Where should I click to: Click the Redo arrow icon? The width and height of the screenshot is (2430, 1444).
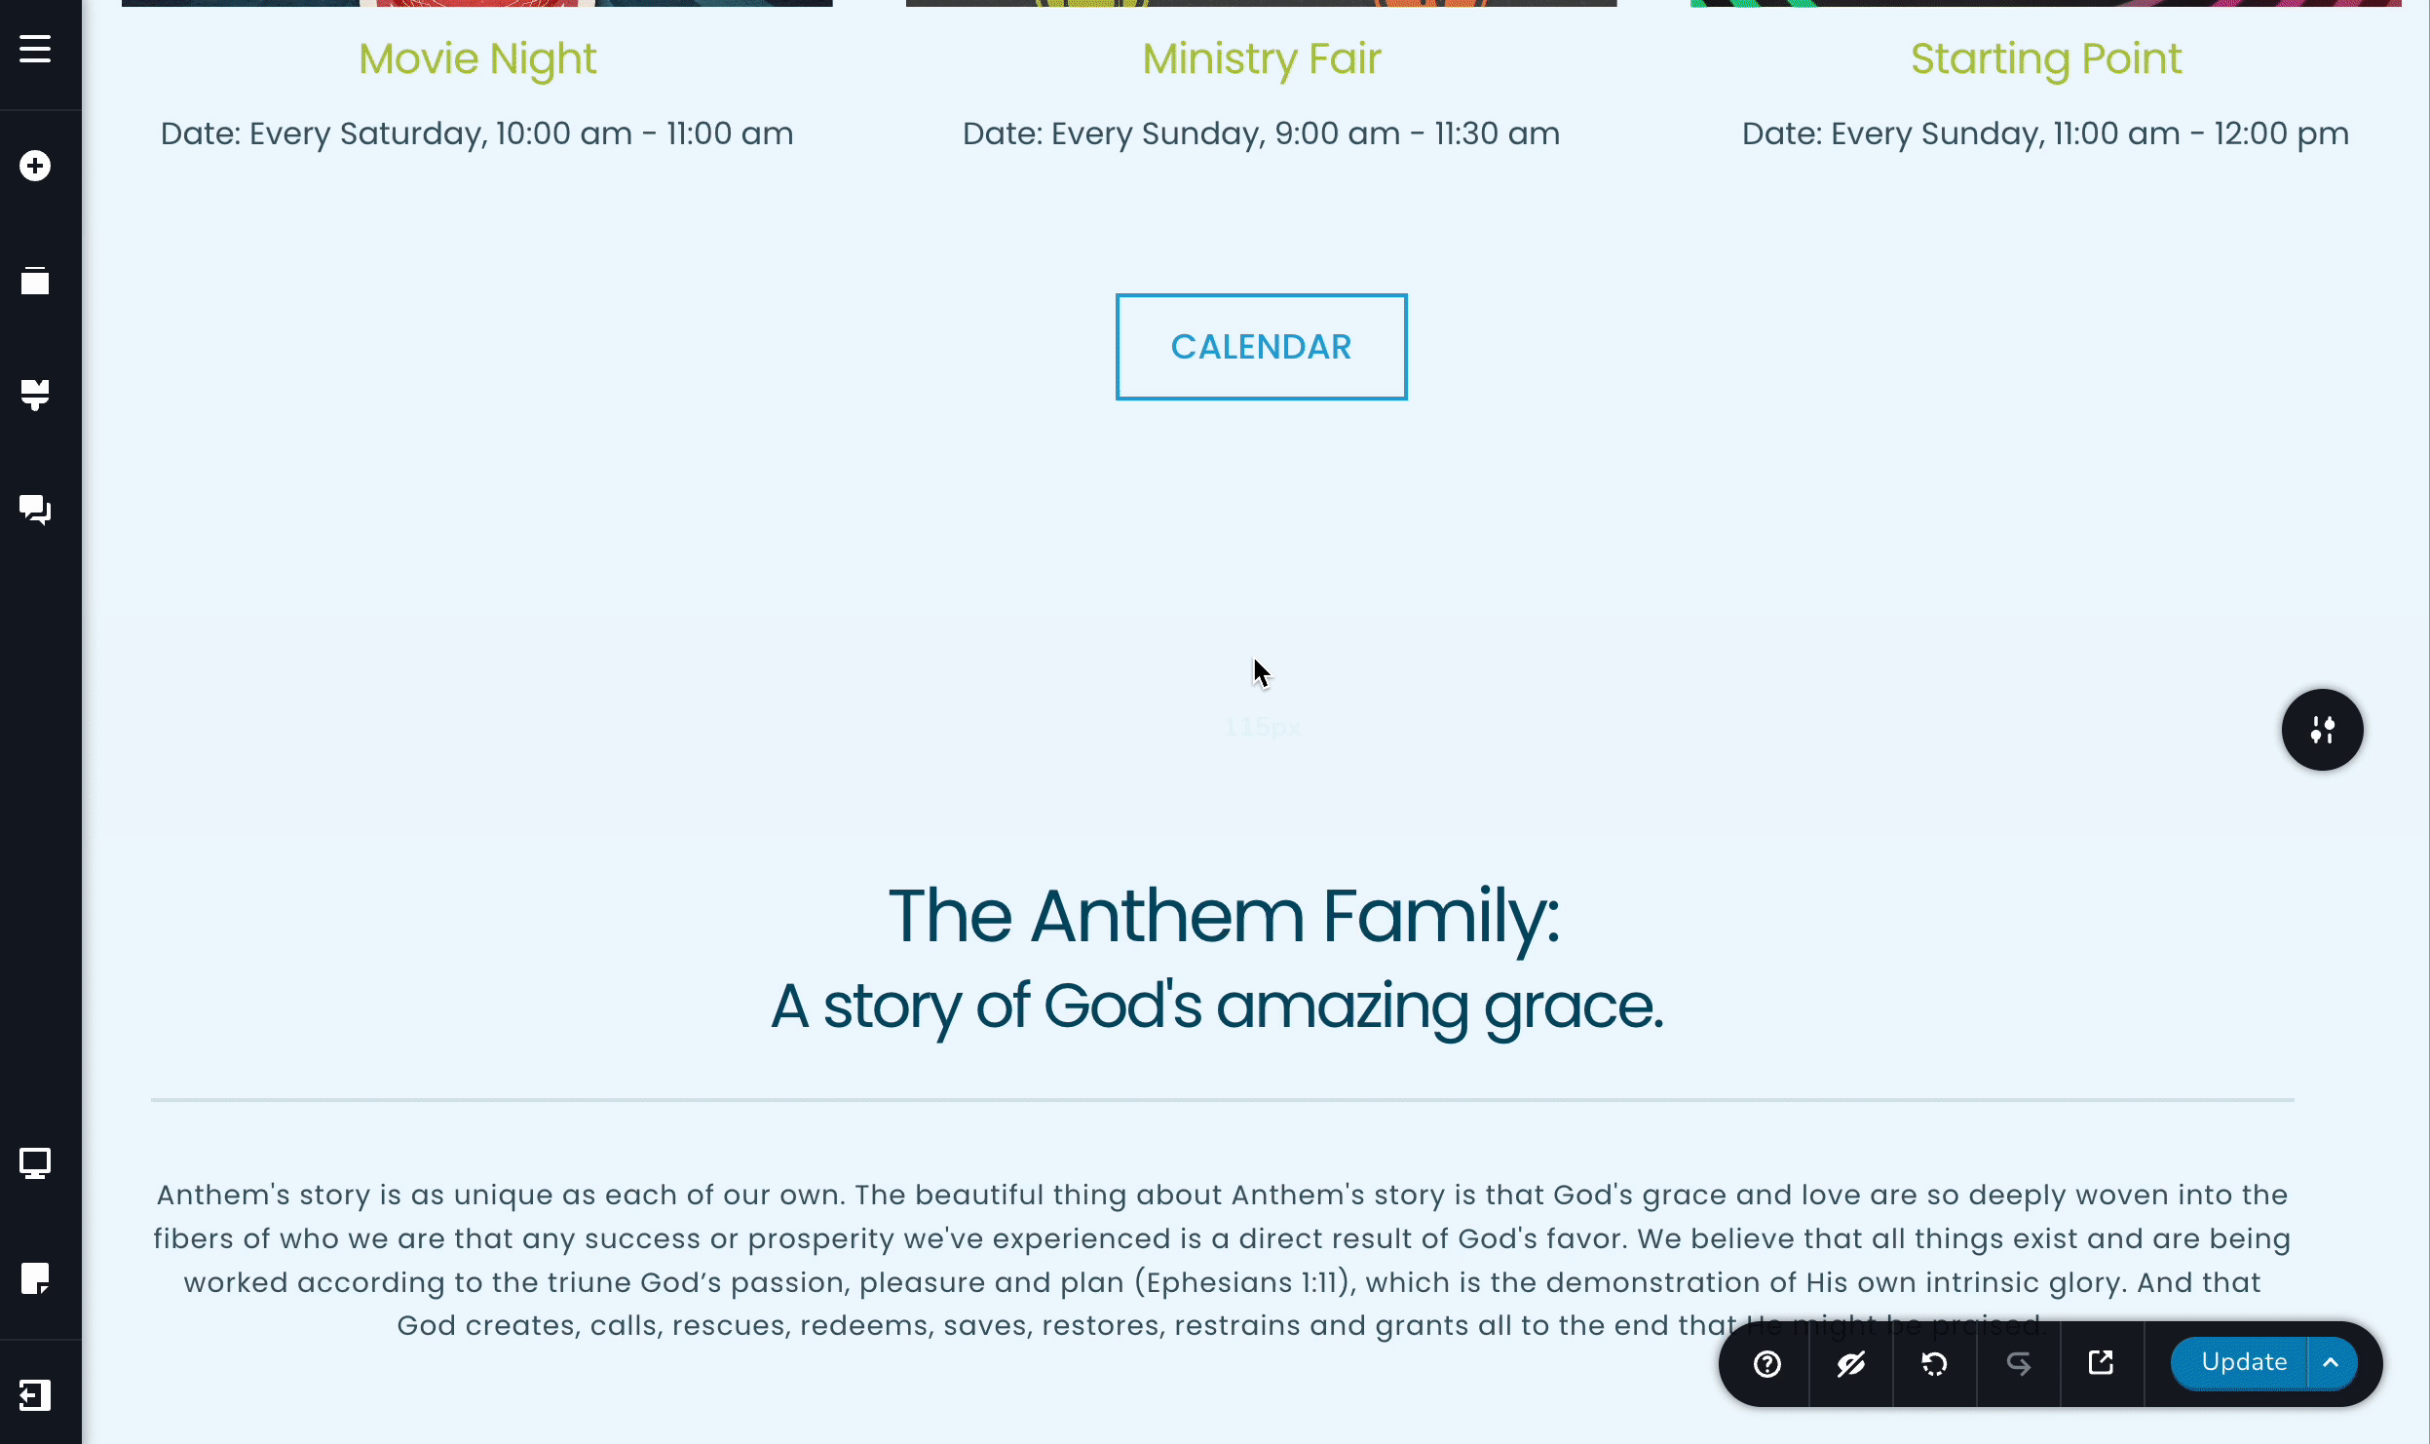click(x=2018, y=1363)
